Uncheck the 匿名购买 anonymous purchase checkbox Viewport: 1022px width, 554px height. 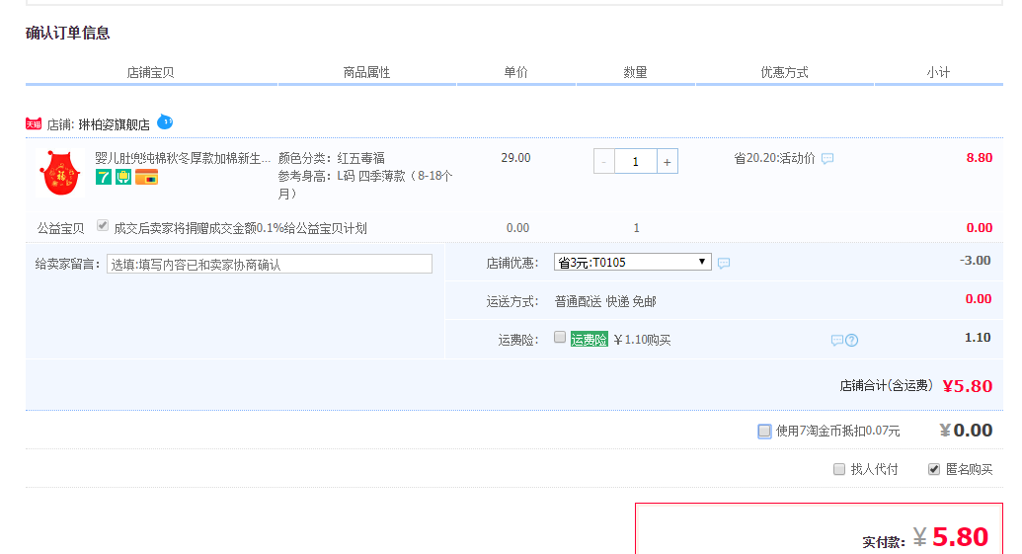tap(934, 469)
